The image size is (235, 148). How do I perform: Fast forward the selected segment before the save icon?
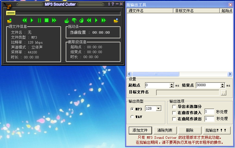pos(104,20)
